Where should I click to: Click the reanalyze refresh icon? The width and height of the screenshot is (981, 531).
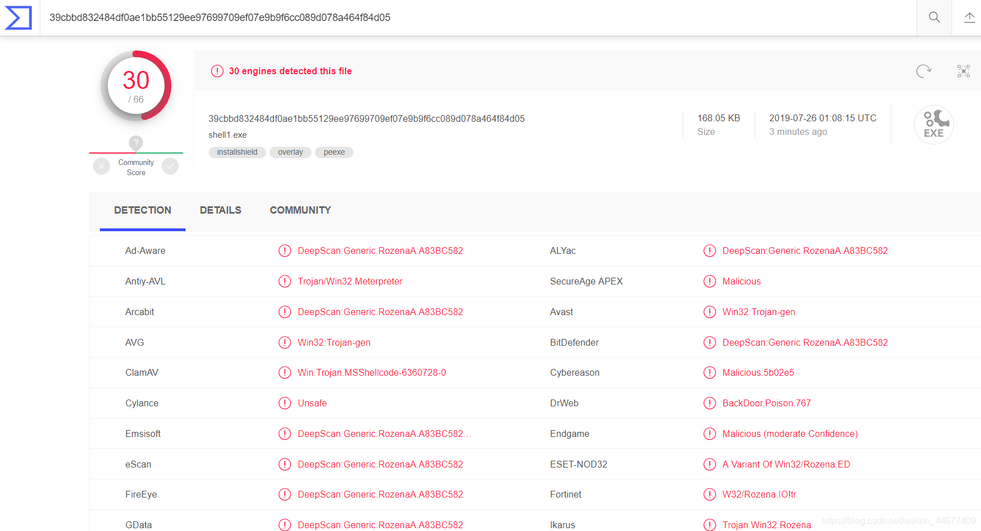[924, 71]
